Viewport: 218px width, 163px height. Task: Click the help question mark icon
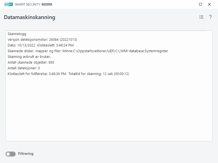(x=210, y=17)
